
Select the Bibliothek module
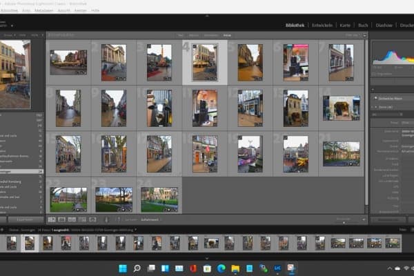[x=295, y=26]
